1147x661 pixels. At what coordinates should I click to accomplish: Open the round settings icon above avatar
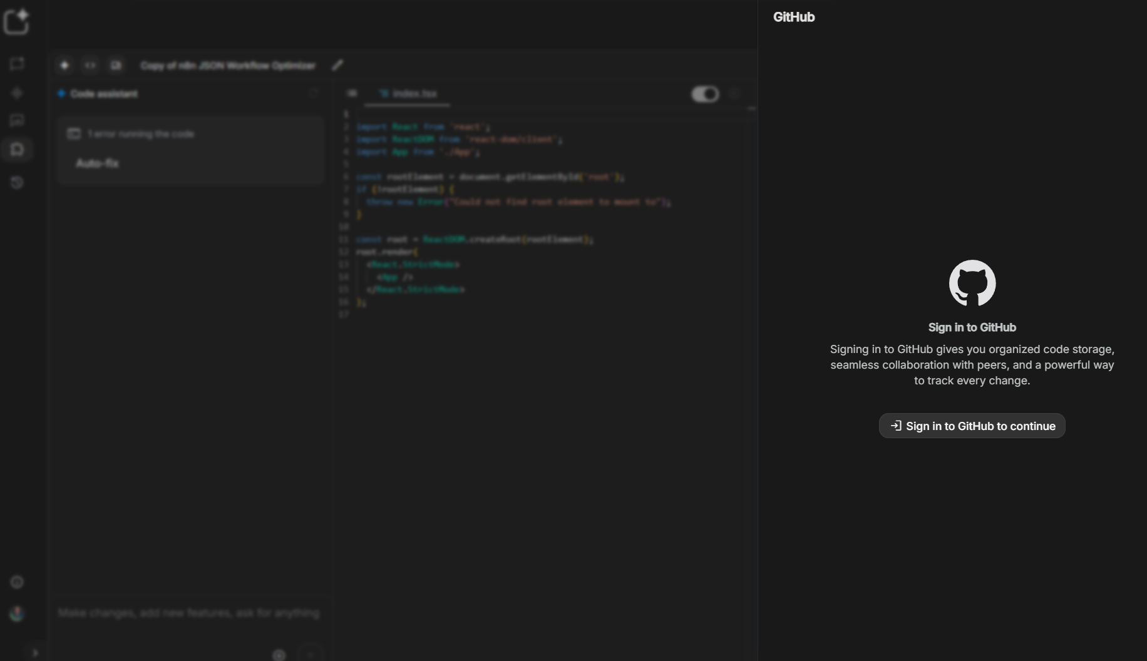(x=17, y=582)
